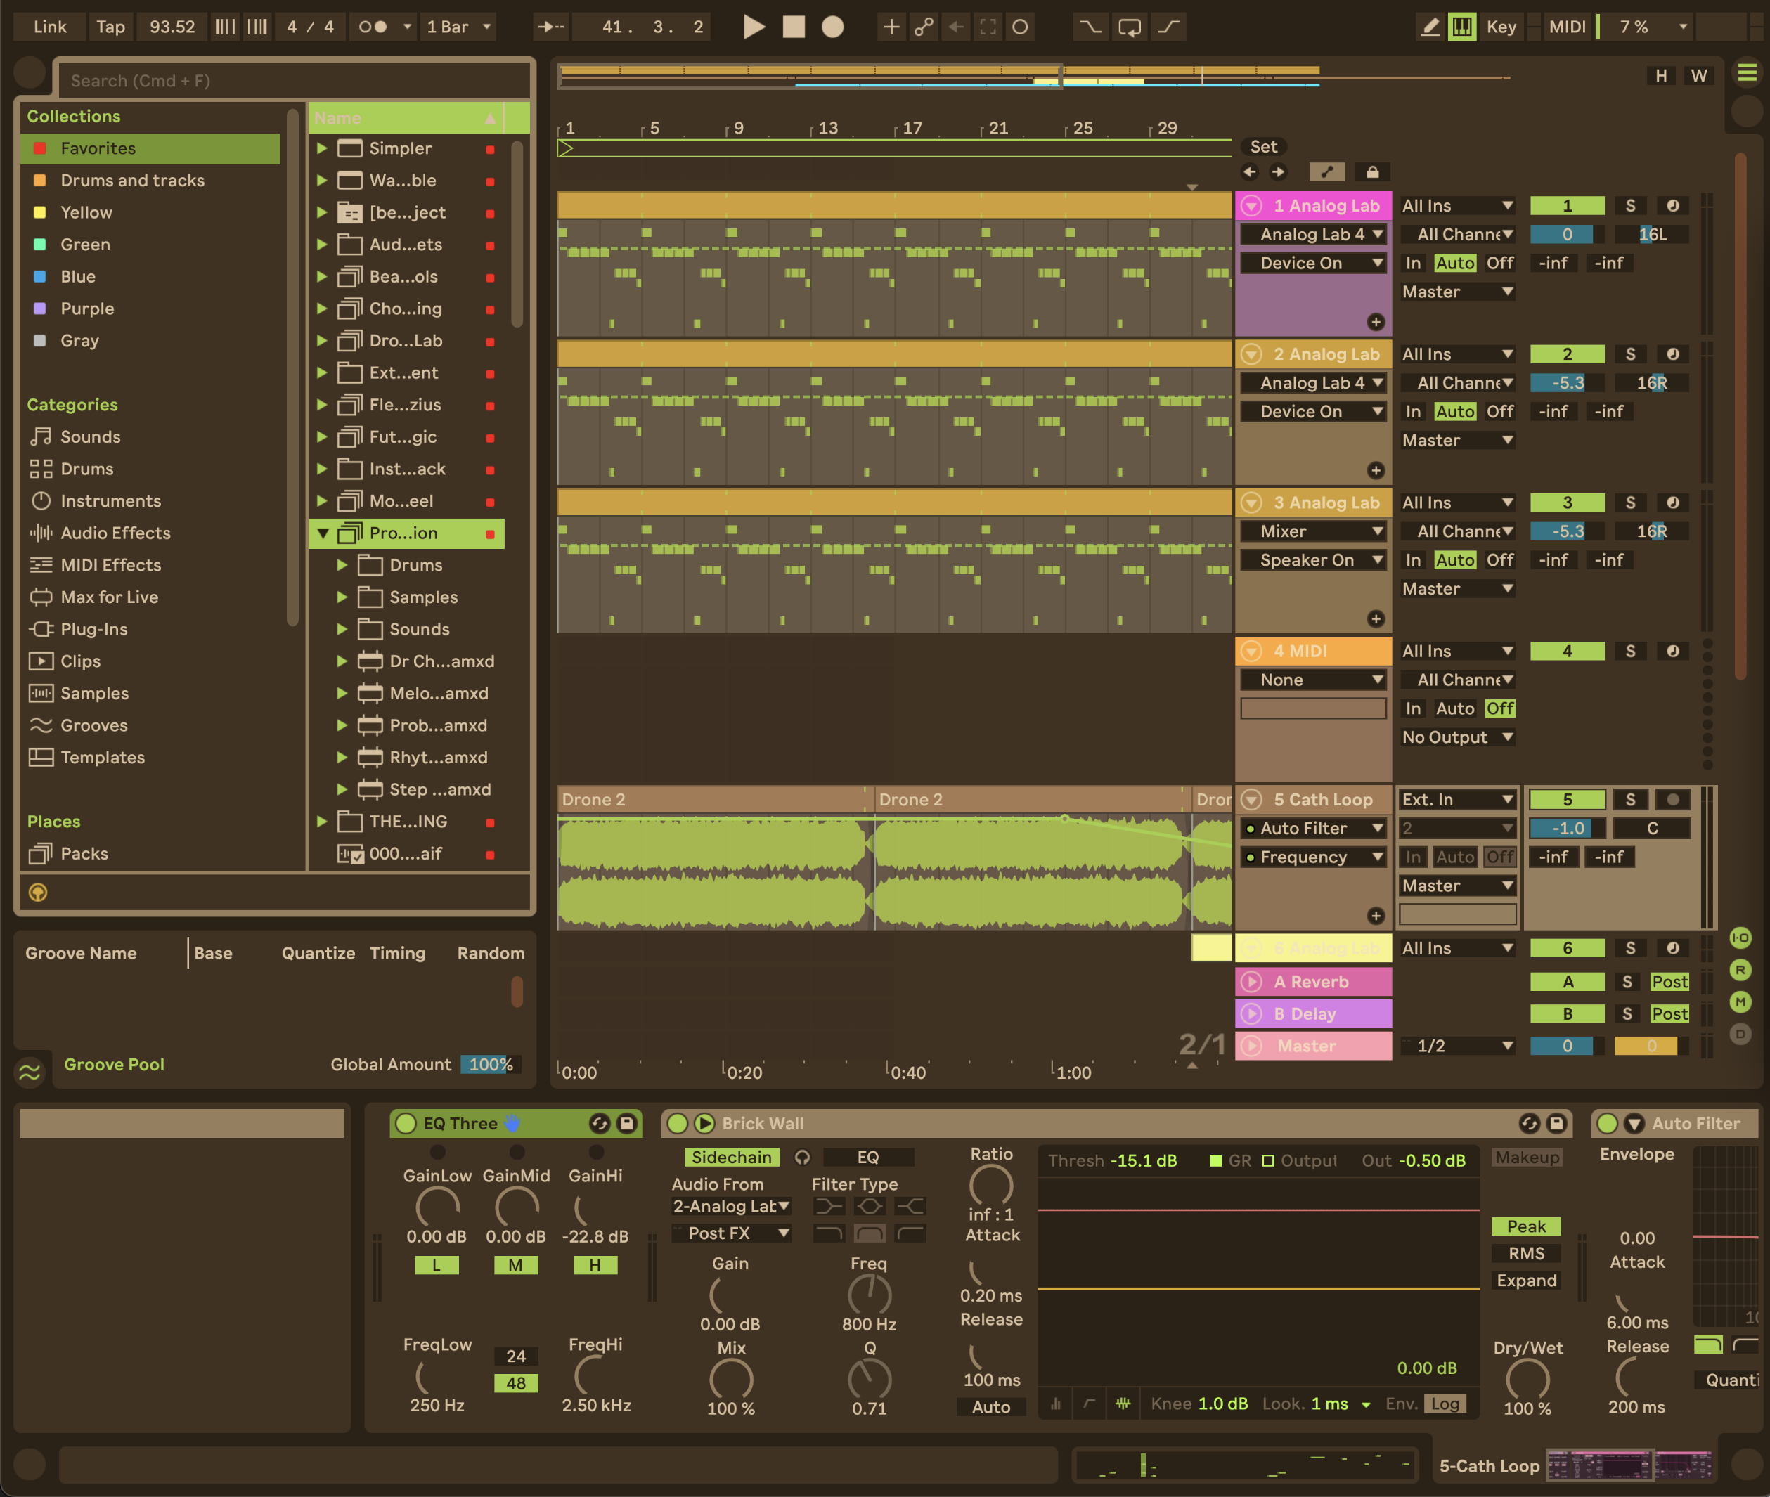The image size is (1770, 1497).
Task: Open Drums and tracks collection
Action: coord(131,180)
